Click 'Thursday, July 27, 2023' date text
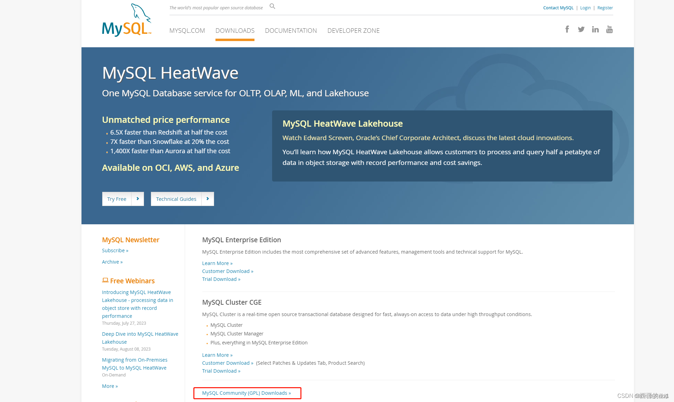The width and height of the screenshot is (674, 402). click(x=124, y=323)
